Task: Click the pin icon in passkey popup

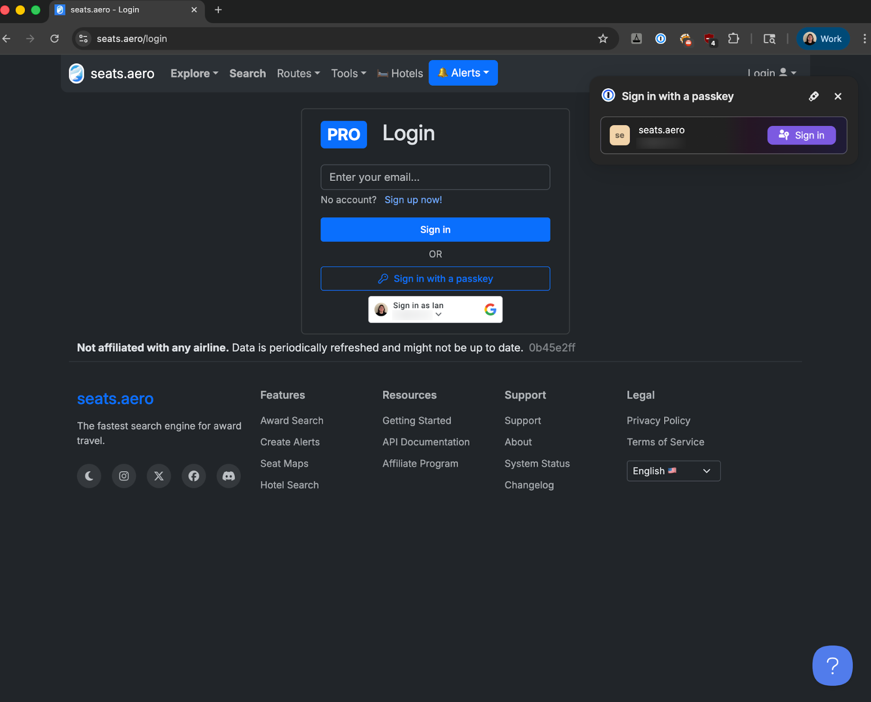Action: (813, 96)
